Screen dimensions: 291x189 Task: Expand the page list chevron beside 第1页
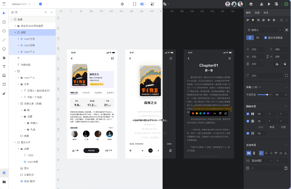[52, 12]
